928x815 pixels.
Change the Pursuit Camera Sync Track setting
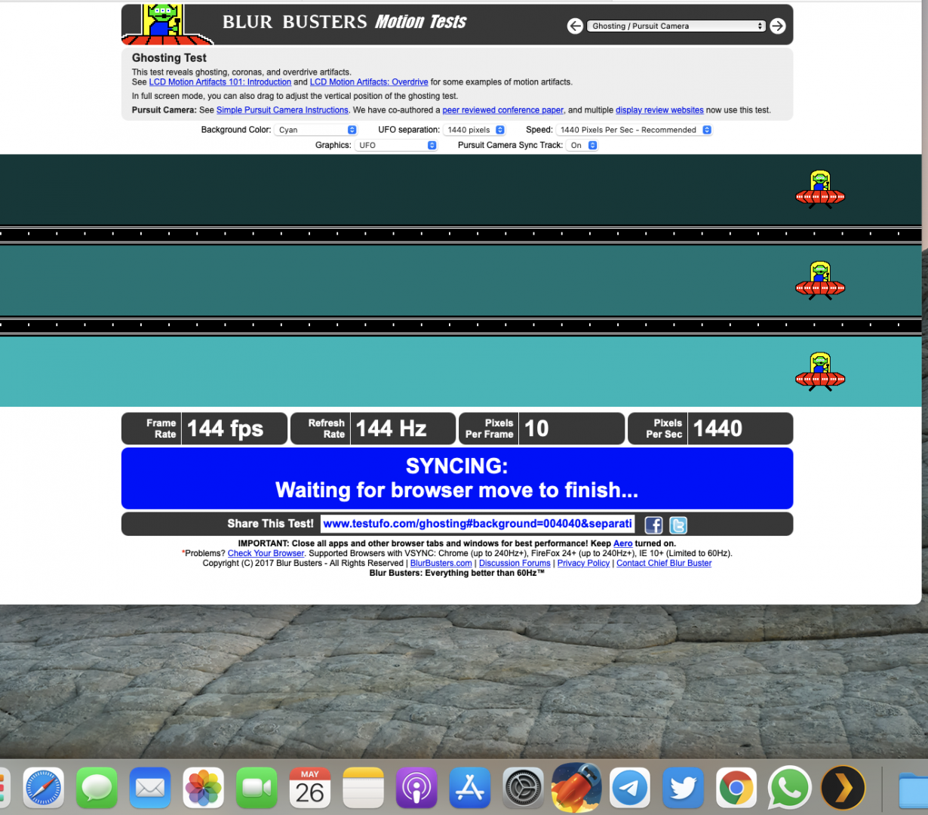click(x=582, y=145)
